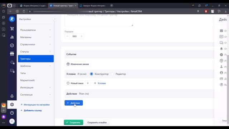This screenshot has width=229, height=129.
Task: Select the envelope action in right panel
Action: [x=221, y=31]
